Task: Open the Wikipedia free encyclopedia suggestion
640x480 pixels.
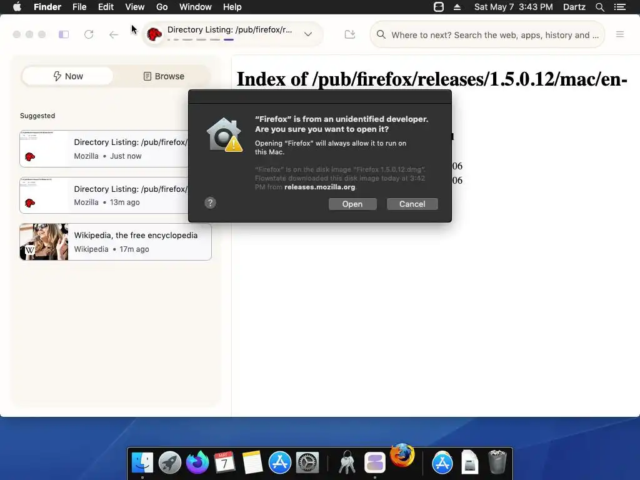Action: (116, 242)
